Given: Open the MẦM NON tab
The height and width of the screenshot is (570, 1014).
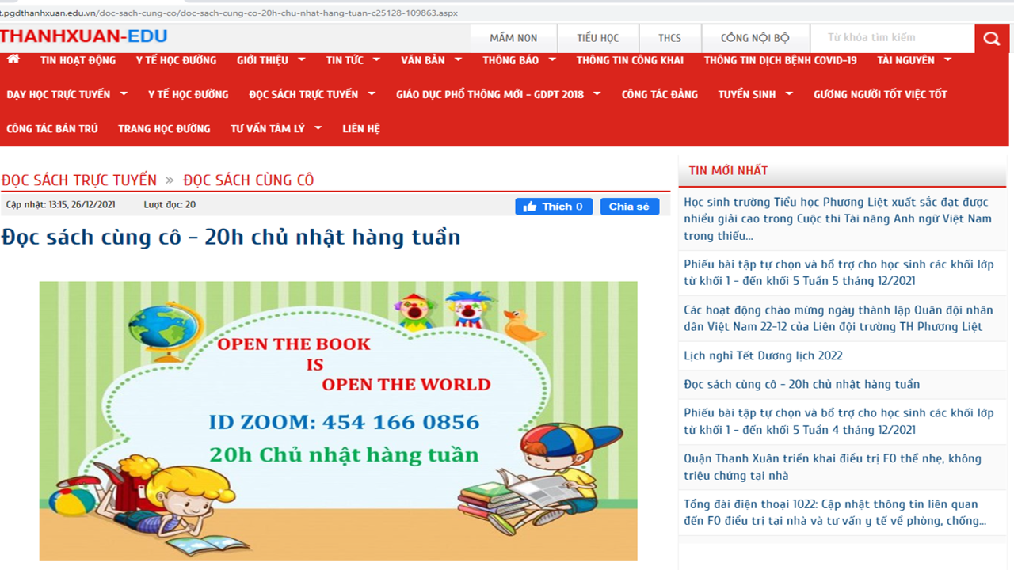Looking at the screenshot, I should [x=513, y=38].
